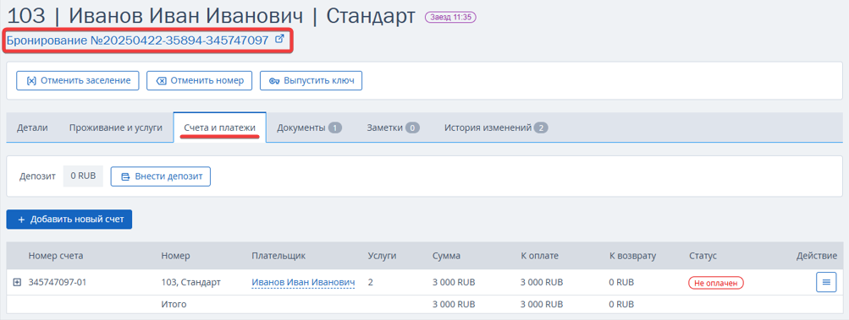Click the 'К возврату' column header
Viewport: 849px width, 320px height.
632,256
